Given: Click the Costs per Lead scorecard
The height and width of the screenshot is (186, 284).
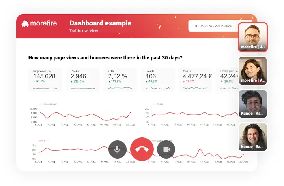Looking at the screenshot, I should click(x=228, y=79).
